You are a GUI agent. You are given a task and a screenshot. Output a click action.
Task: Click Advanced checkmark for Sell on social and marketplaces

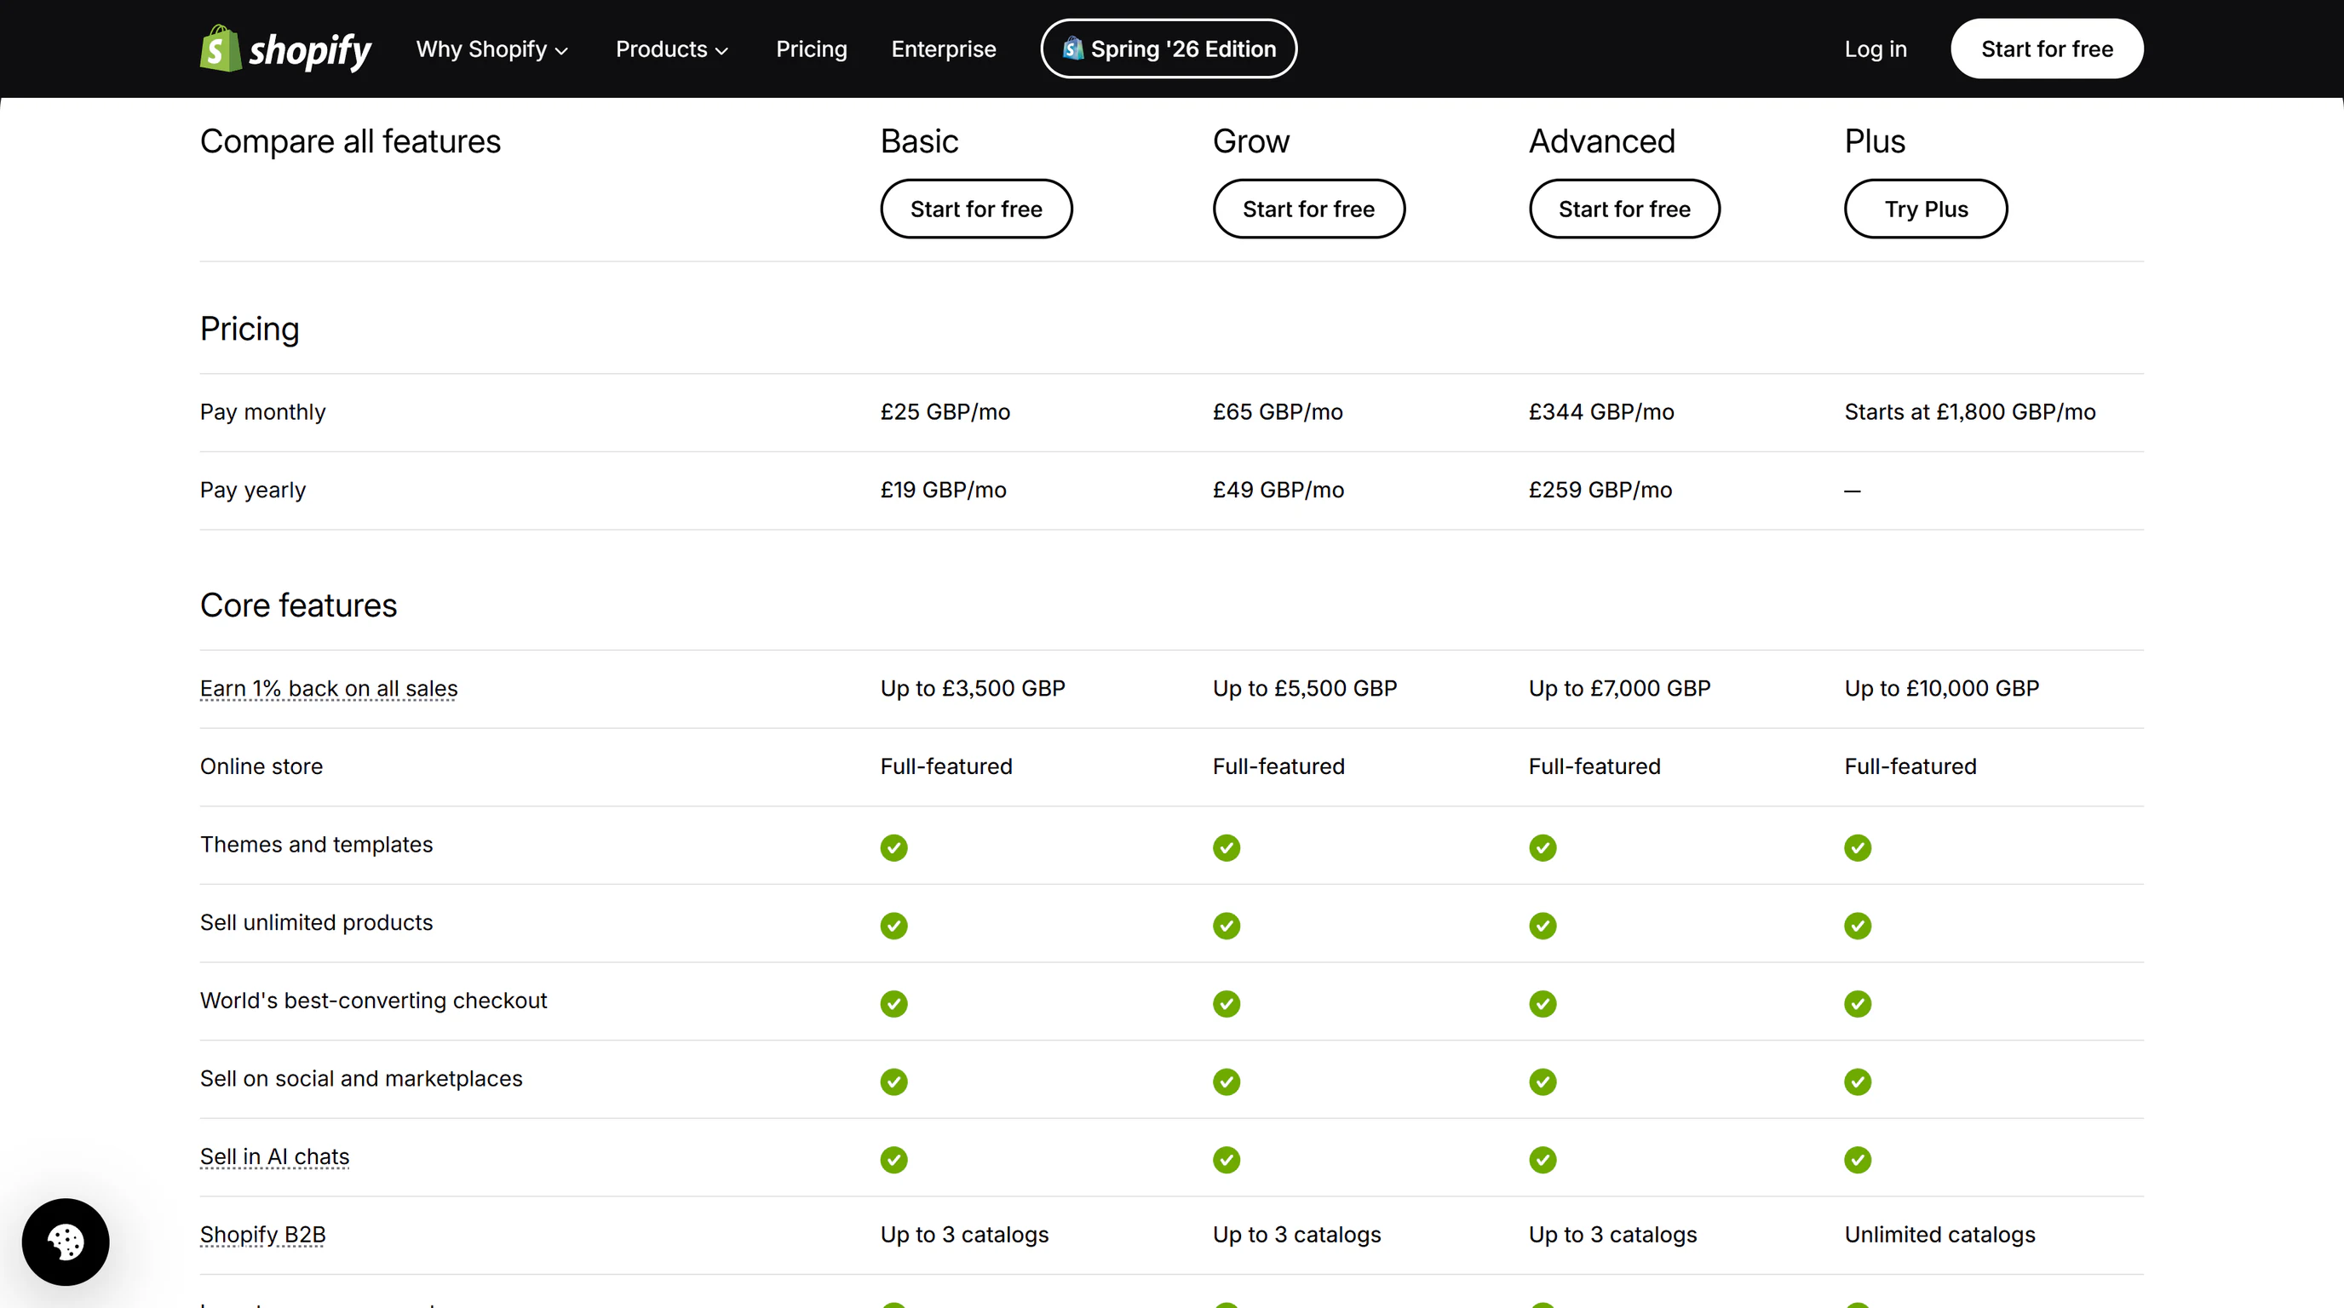tap(1543, 1082)
